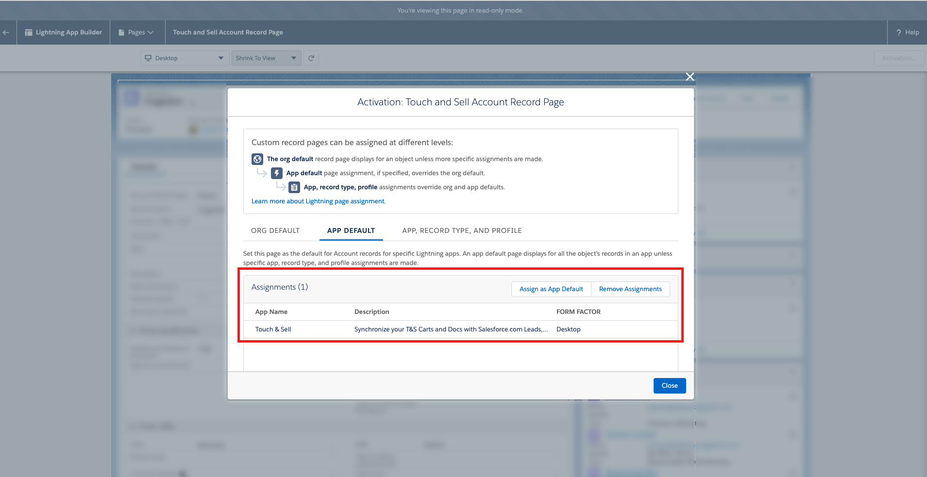This screenshot has width=927, height=477.
Task: Click the Description column header
Action: click(372, 312)
